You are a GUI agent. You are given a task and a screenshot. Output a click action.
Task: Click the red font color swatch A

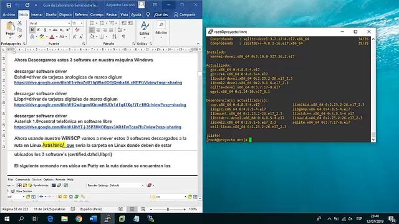52,37
